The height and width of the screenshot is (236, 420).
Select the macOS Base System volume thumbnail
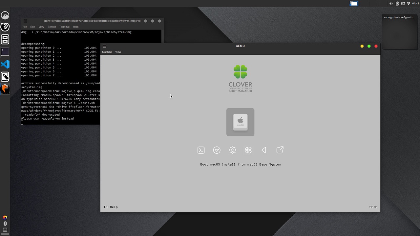tap(240, 122)
